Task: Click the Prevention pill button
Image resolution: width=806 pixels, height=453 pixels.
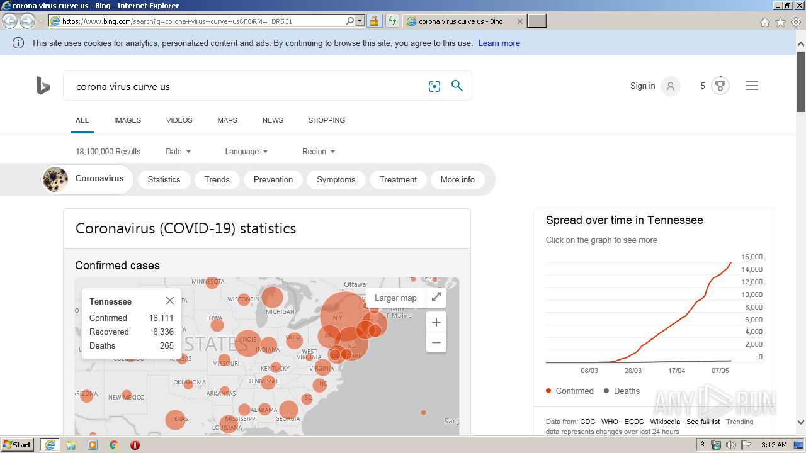Action: coord(273,179)
